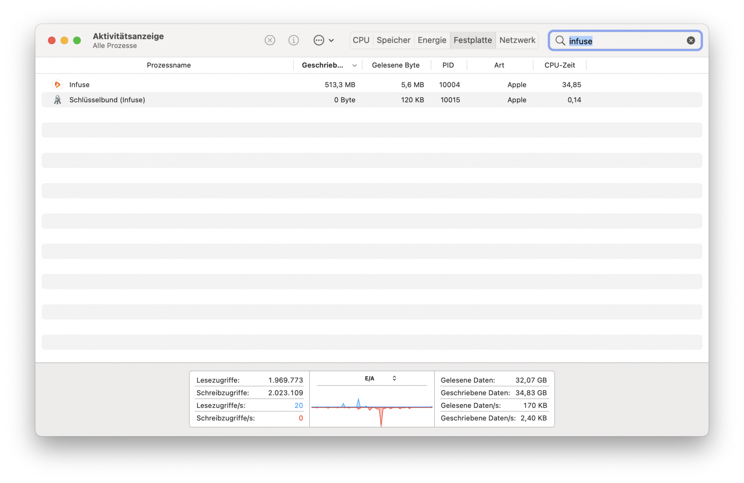The height and width of the screenshot is (483, 744).
Task: Select the Netzwerk tab
Action: tap(517, 40)
